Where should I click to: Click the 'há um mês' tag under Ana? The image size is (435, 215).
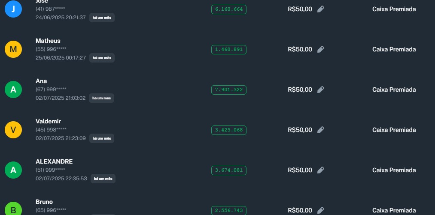tap(102, 98)
